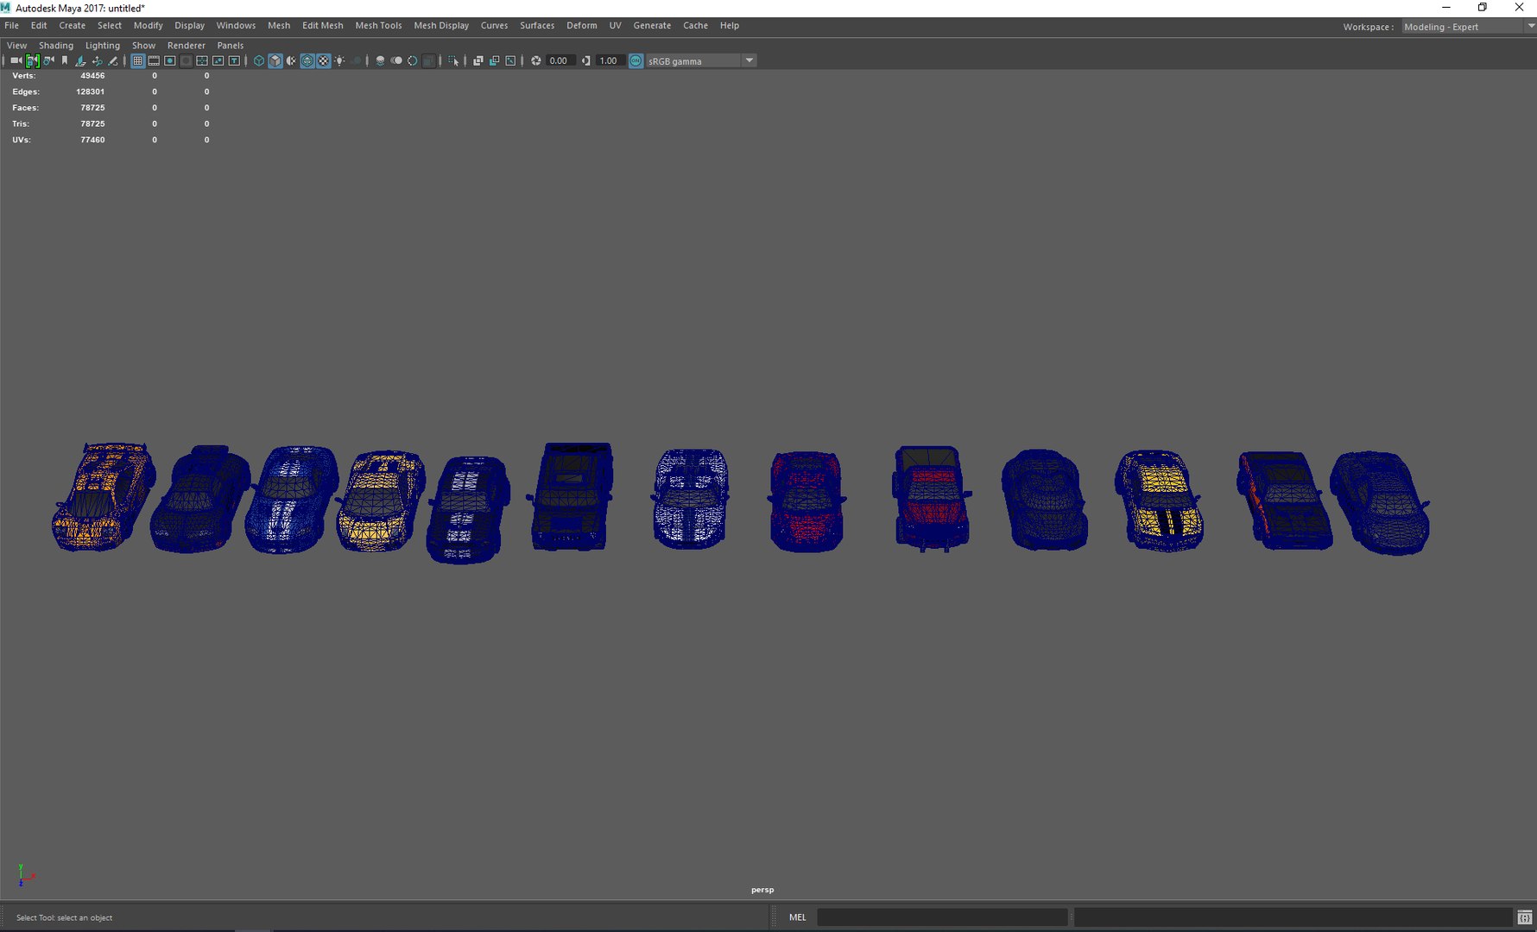The image size is (1537, 932).
Task: Click the Smooth Shade All cube icon
Action: click(275, 60)
